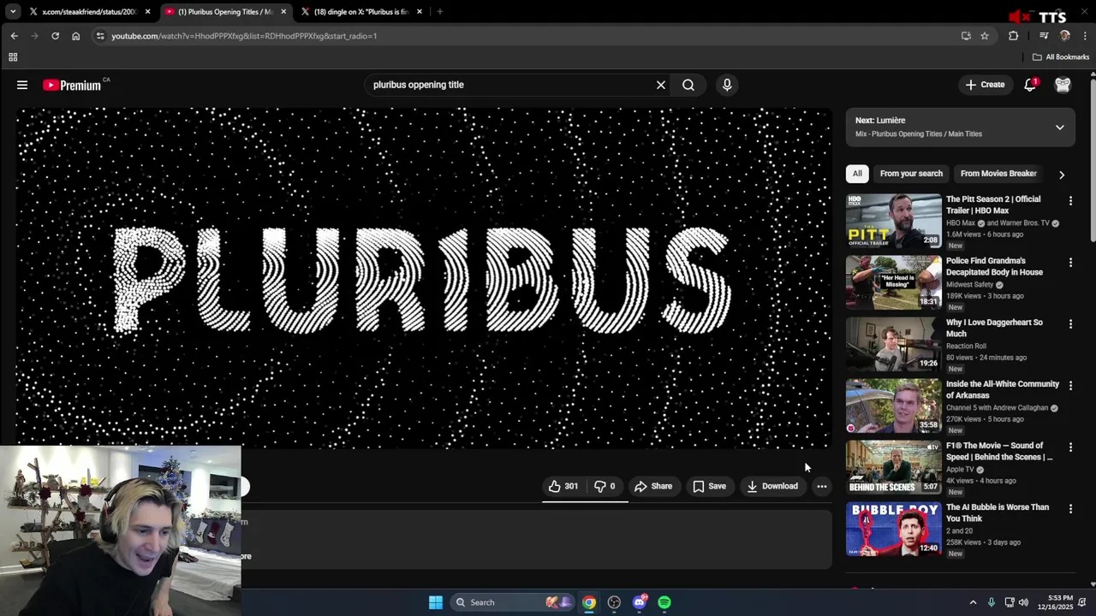The height and width of the screenshot is (616, 1096).
Task: Open more actions ellipsis under the video
Action: [821, 486]
